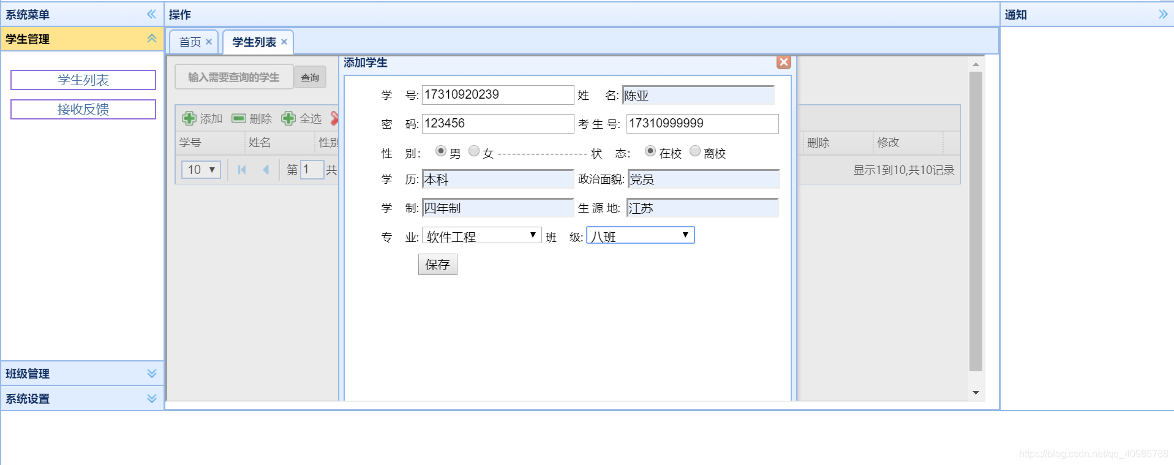Expand the 通知 panel arrows
1174x465 pixels.
coord(1163,14)
